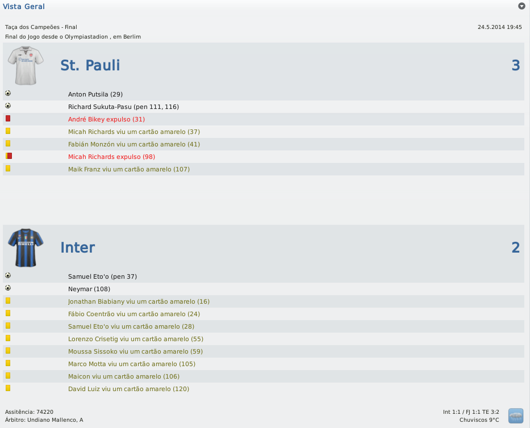Click the goal icon next to Anton Putsila
The image size is (530, 428).
click(8, 94)
